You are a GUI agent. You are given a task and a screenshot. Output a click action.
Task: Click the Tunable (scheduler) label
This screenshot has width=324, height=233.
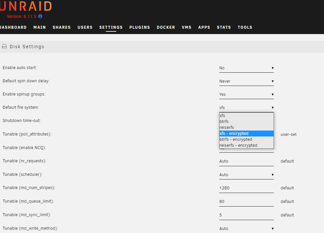tap(22, 175)
